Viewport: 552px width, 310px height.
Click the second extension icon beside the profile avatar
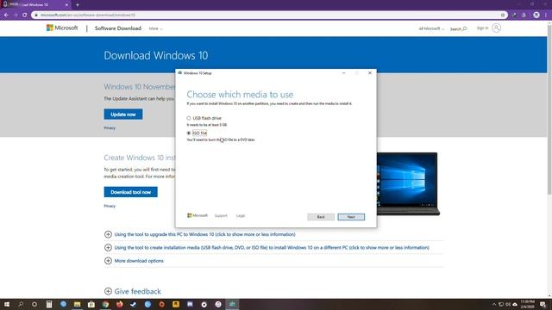(x=524, y=15)
